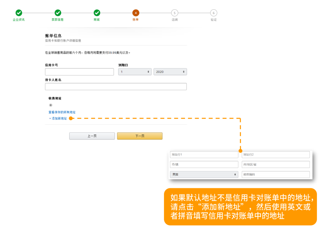This screenshot has width=329, height=227.
Task: Click the 信用卡号 label text
Action: [52, 65]
